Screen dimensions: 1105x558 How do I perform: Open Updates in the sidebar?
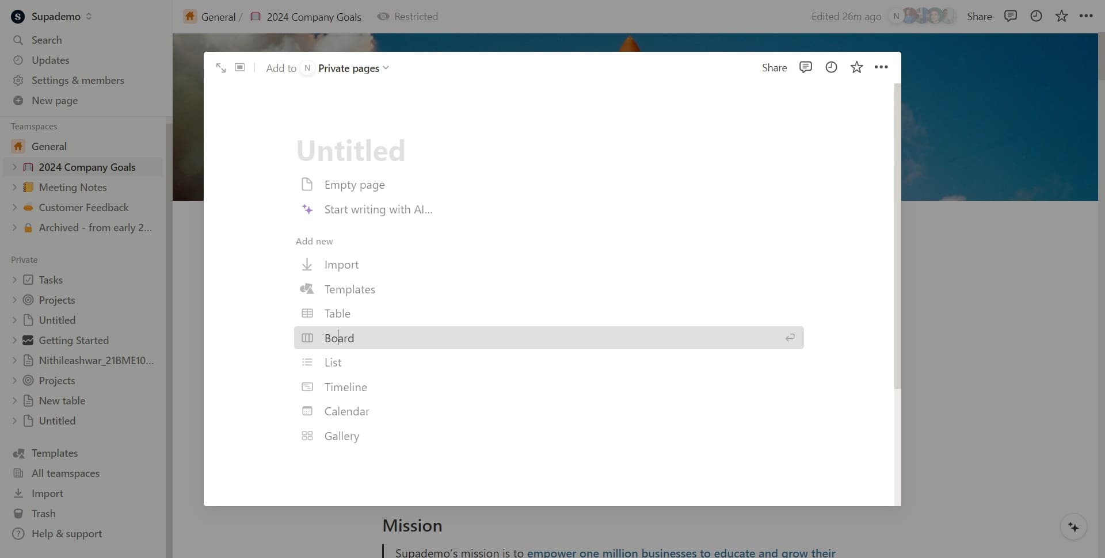(50, 60)
